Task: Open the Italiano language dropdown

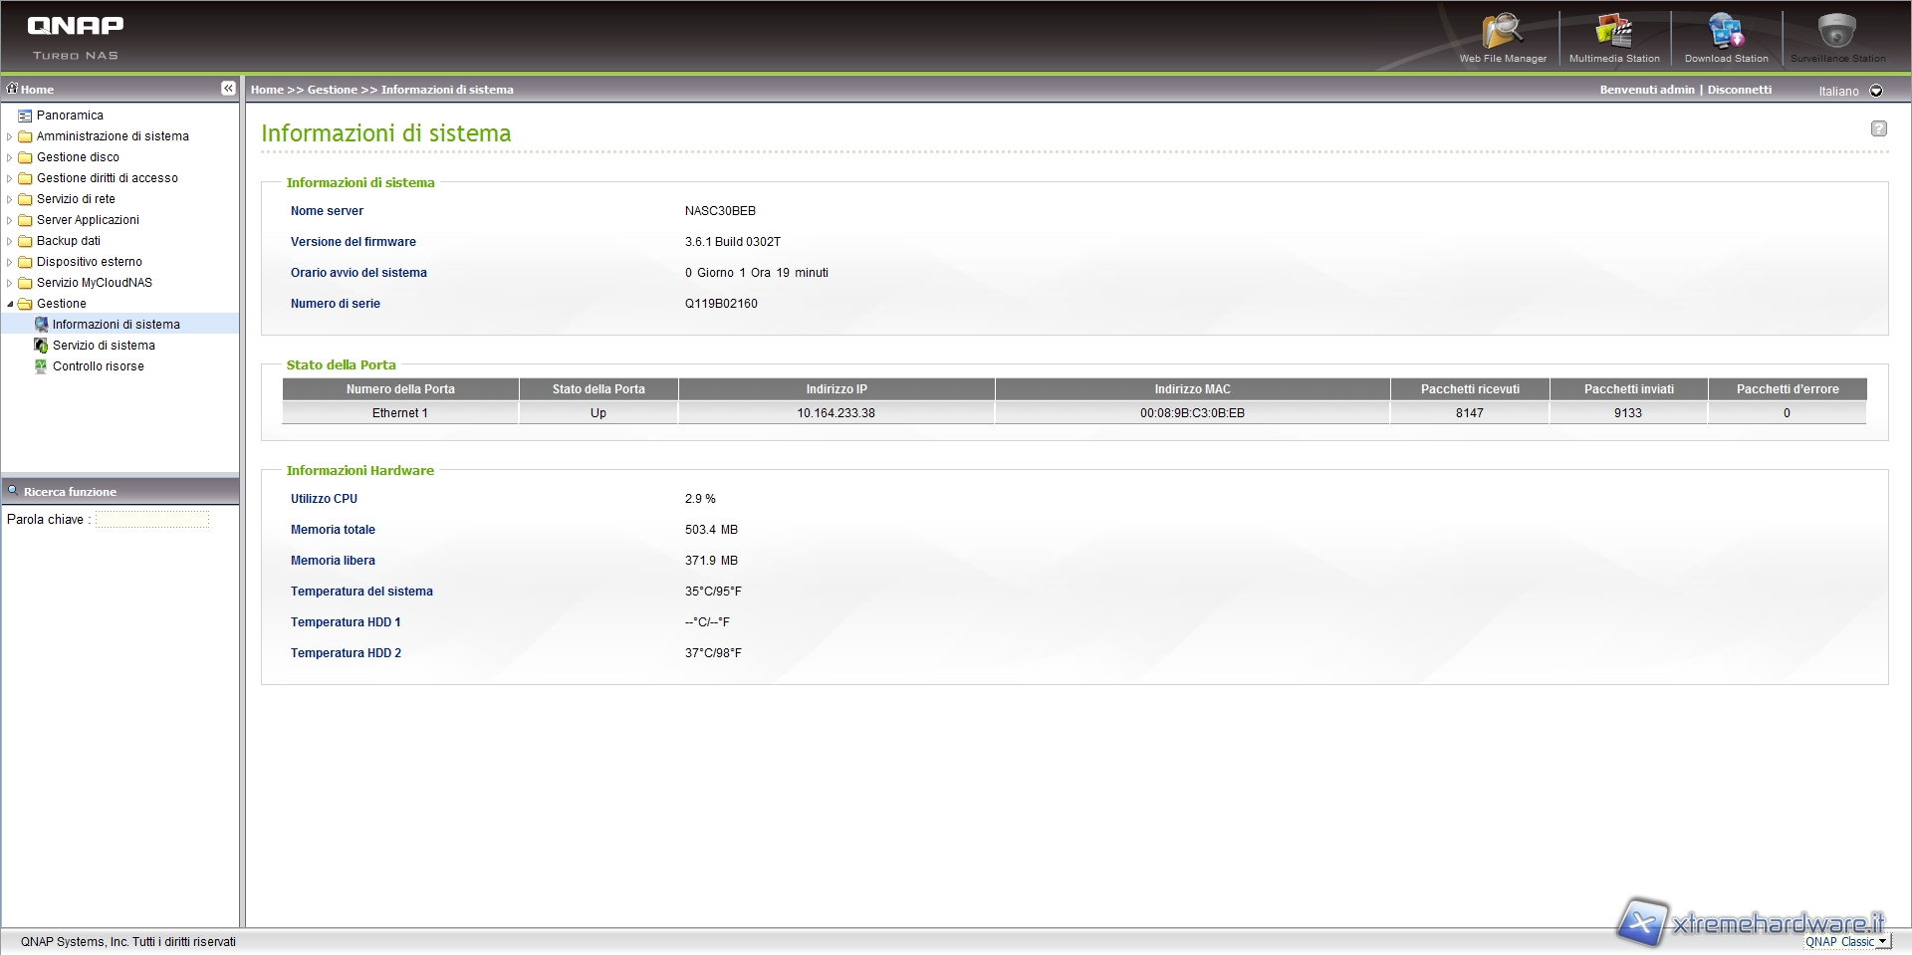Action: click(x=1876, y=91)
